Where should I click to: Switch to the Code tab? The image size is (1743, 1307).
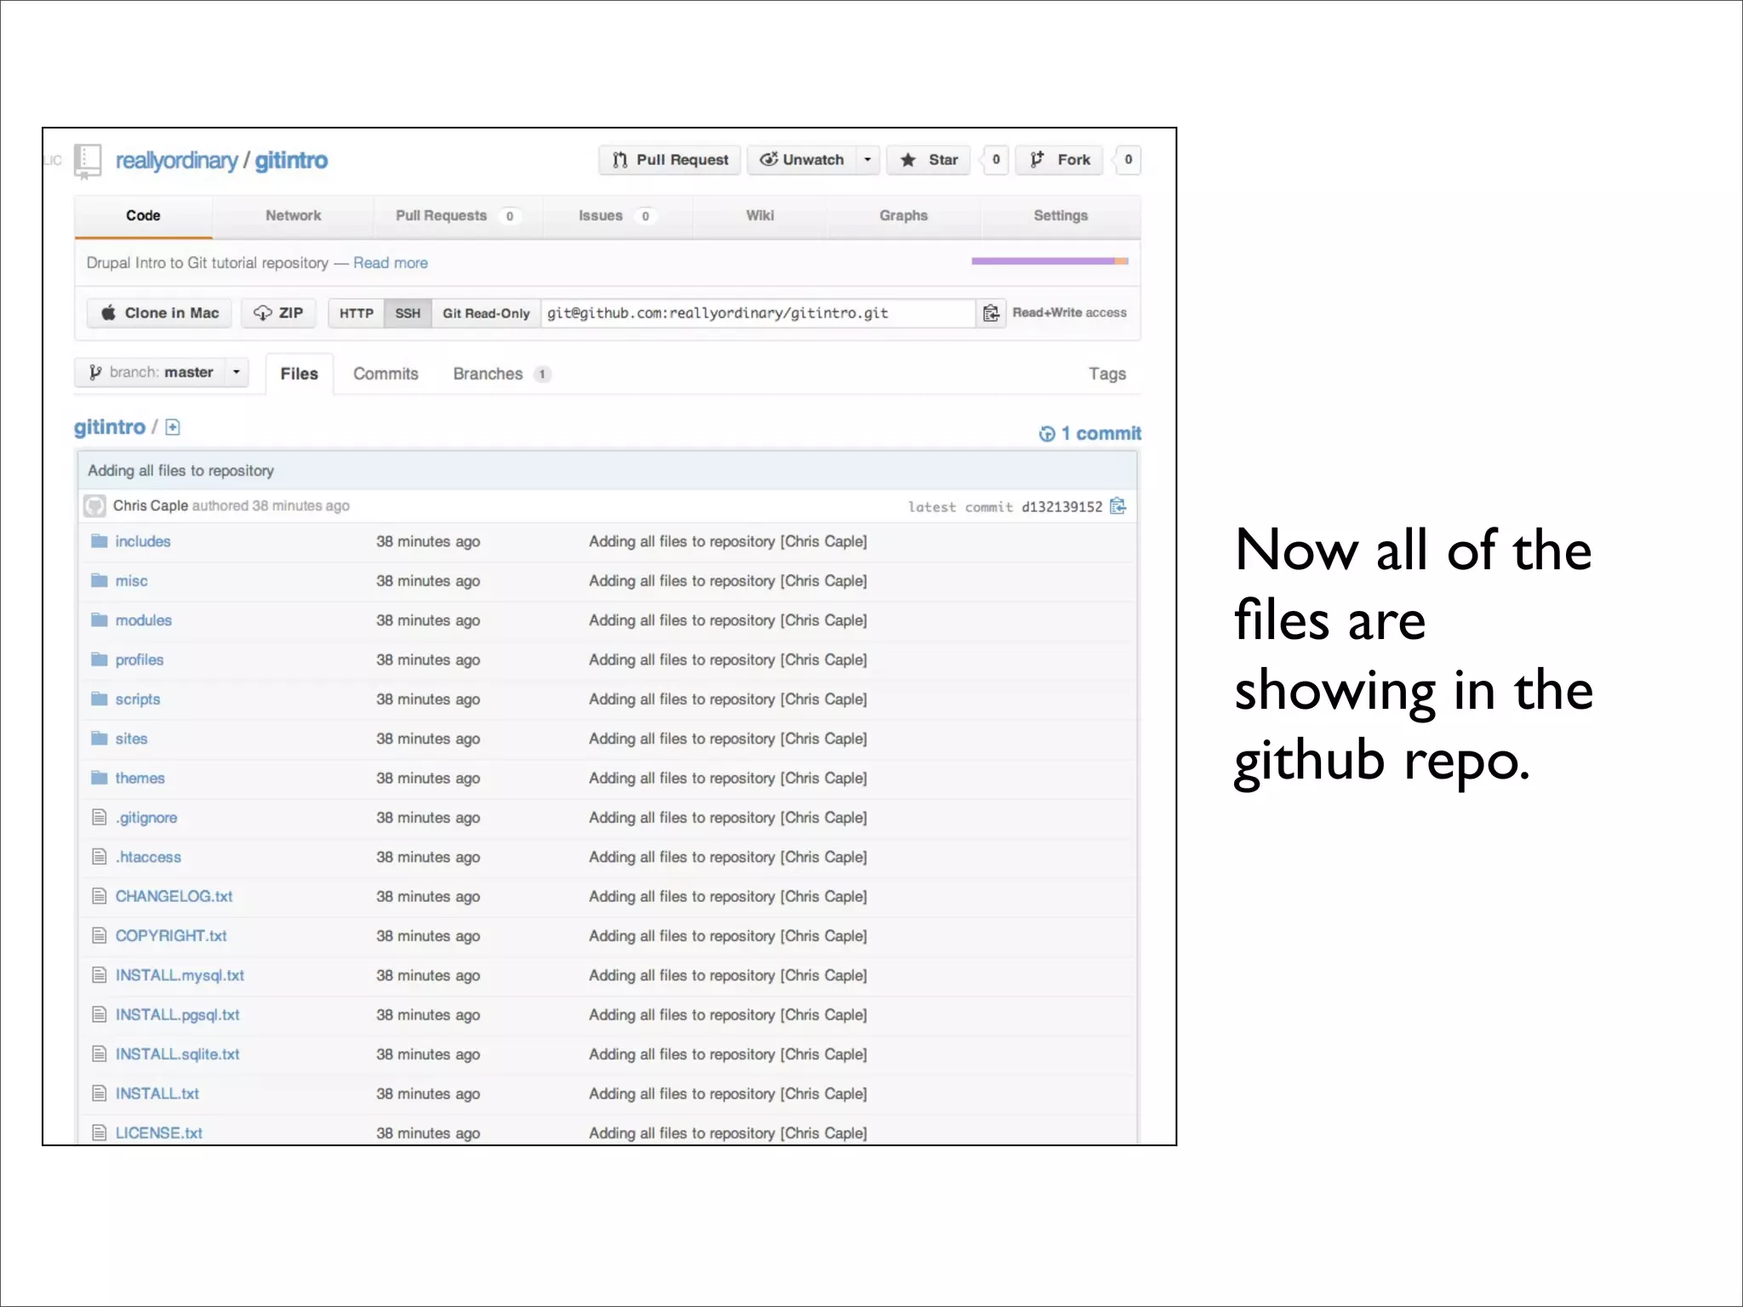(x=143, y=216)
